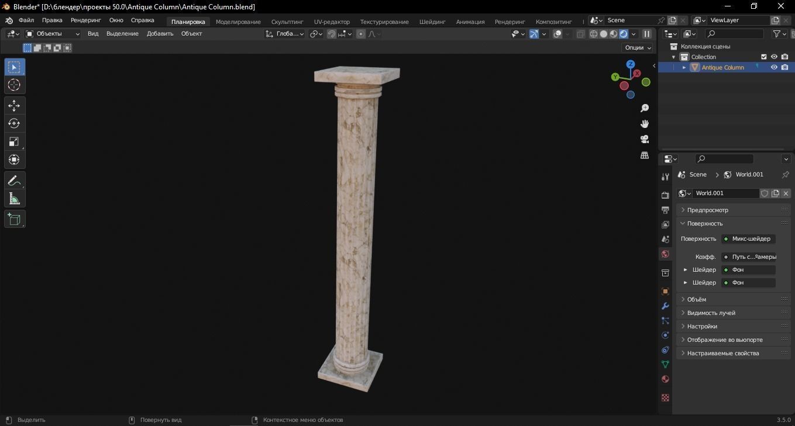Toggle the camera view icon
The width and height of the screenshot is (795, 426).
pyautogui.click(x=645, y=140)
